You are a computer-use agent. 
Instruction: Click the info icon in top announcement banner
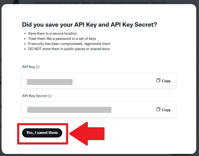(16, 2)
